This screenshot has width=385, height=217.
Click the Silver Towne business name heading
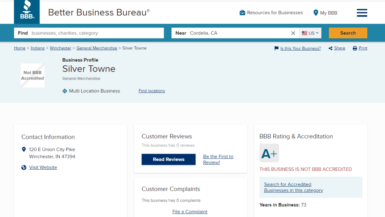coord(89,69)
